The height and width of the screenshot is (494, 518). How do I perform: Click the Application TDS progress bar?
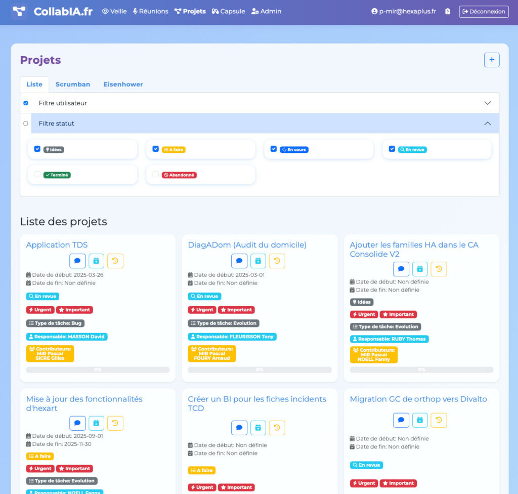point(98,370)
